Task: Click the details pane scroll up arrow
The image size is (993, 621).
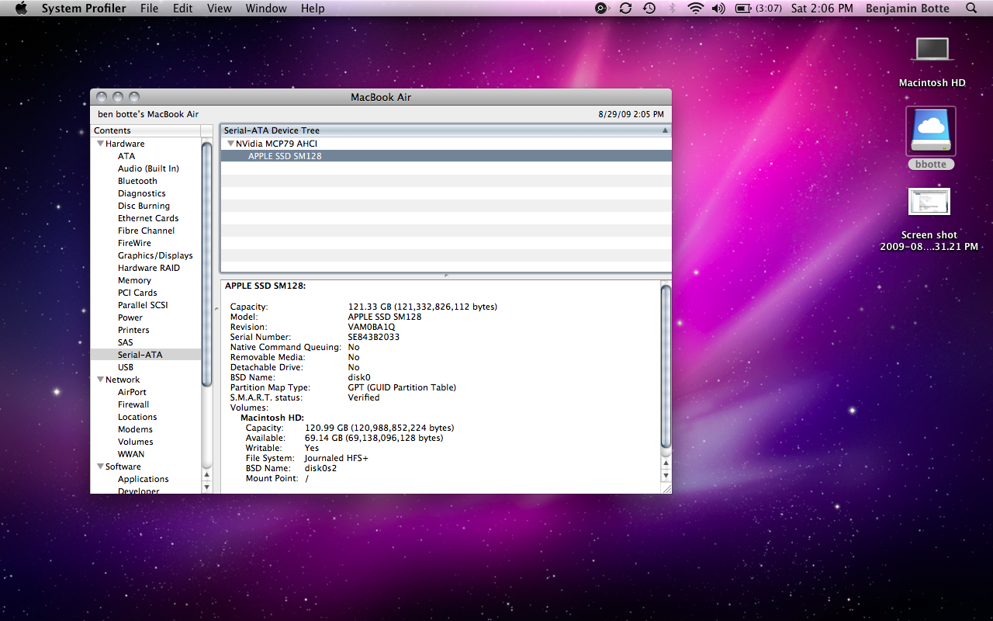Action: (666, 463)
